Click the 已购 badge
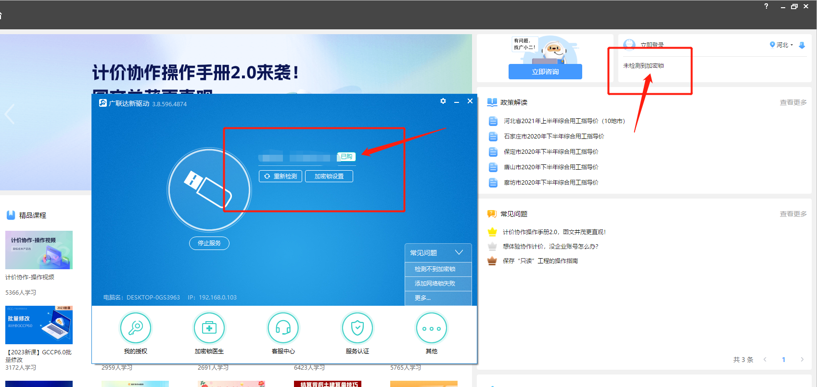817x387 pixels. [x=346, y=157]
